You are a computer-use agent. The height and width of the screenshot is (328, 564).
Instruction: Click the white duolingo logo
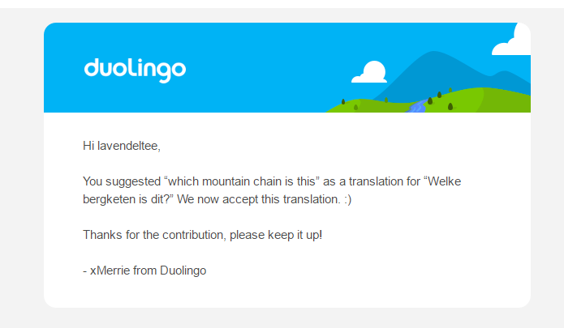pyautogui.click(x=135, y=70)
